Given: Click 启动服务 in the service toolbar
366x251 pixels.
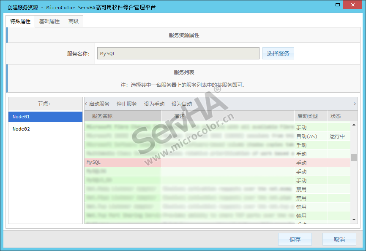Looking at the screenshot, I should coord(99,104).
